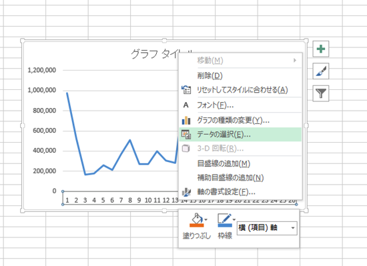Choose 補助目盛線の追加(N) menu entry
Viewport: 367px width, 266px height.
(x=240, y=177)
